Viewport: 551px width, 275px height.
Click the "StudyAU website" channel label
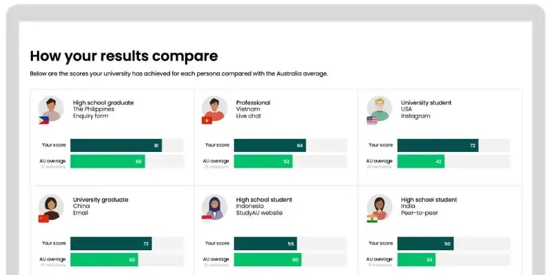coord(259,213)
